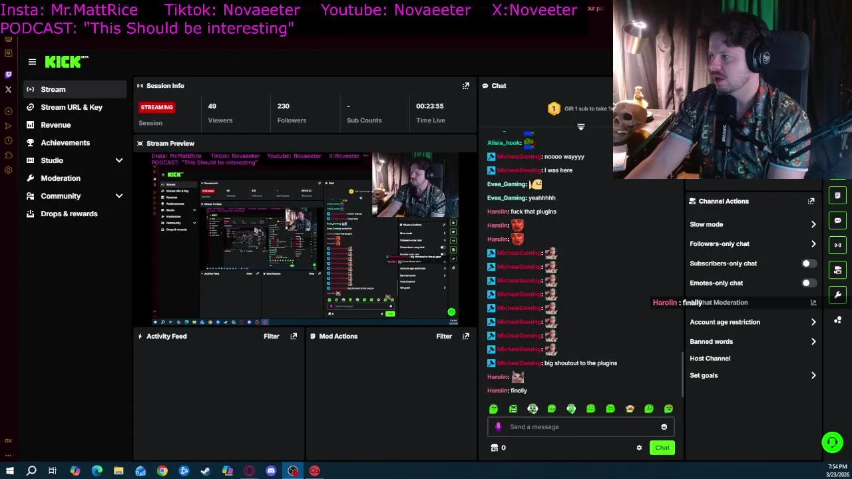
Task: Open Filter on Activity Feed
Action: point(272,336)
